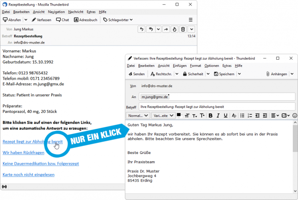This screenshot has width=298, height=200.
Task: Toggle underline formatting in the compose toolbar
Action: (x=226, y=116)
